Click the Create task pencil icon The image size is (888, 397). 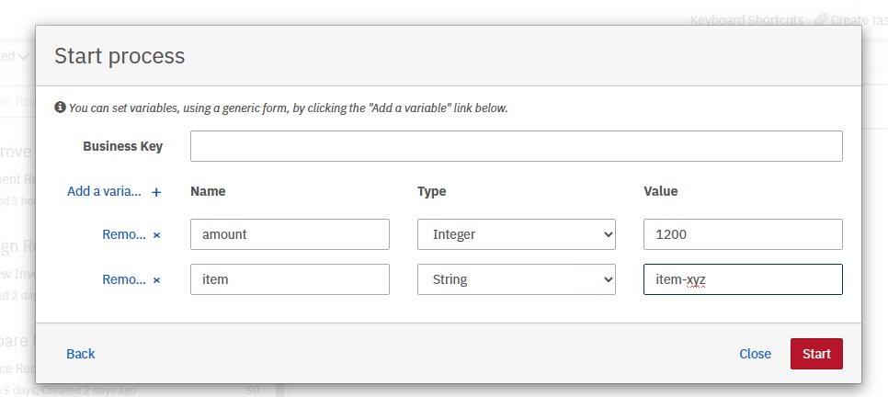[821, 19]
